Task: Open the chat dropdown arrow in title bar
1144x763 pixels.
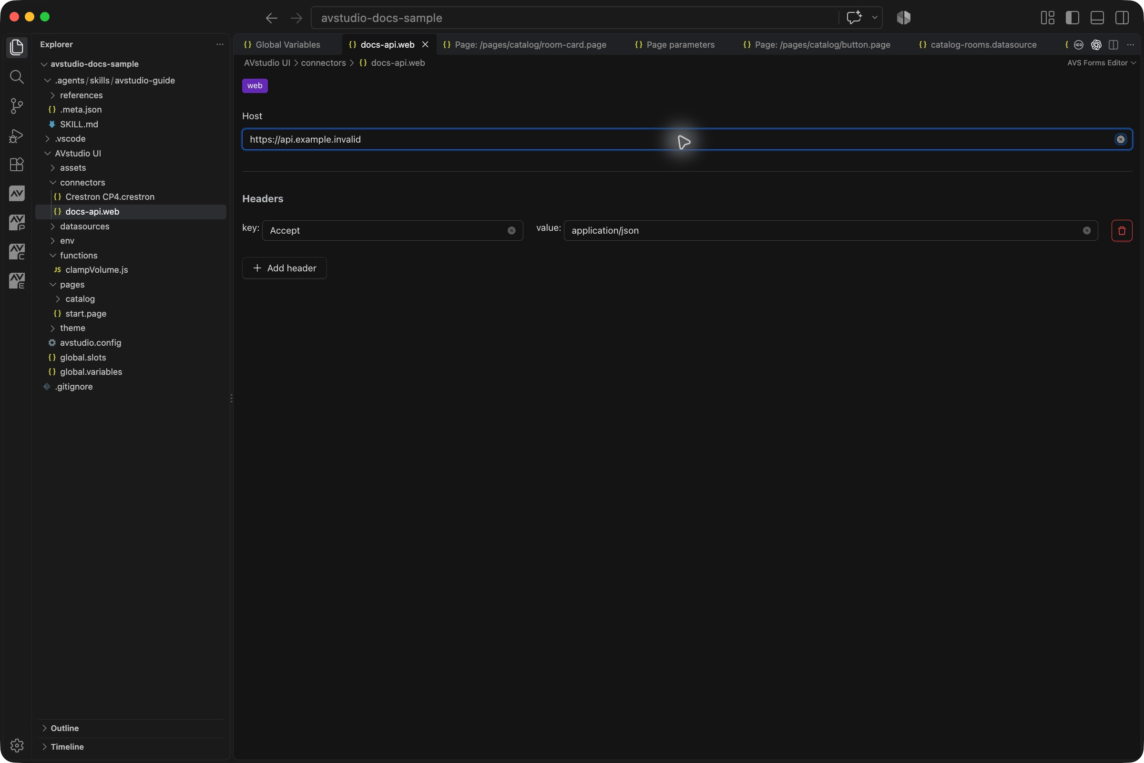Action: click(875, 18)
